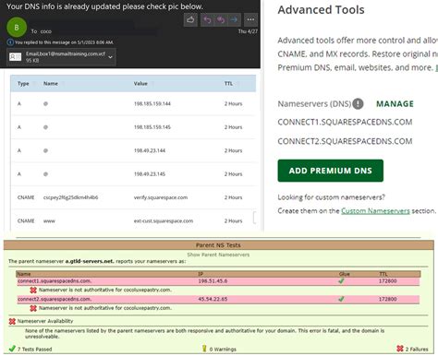The width and height of the screenshot is (438, 356).
Task: Click the Parent NS Tests header bar
Action: (x=218, y=245)
